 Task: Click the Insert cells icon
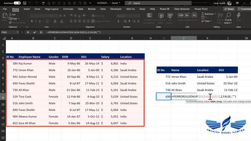point(180,15)
